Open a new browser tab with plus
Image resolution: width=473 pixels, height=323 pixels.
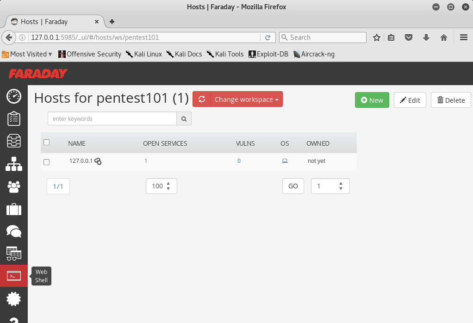click(x=112, y=22)
